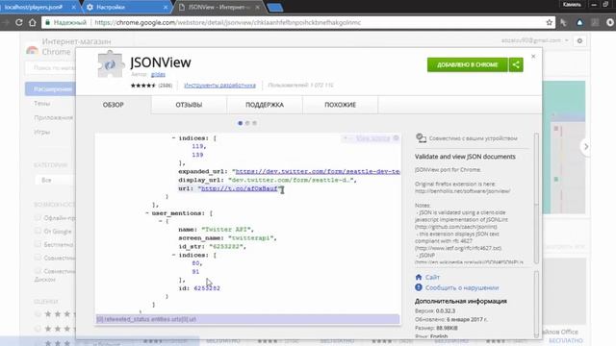Collapse the second indices array in screenshot
The image size is (616, 346).
173,255
